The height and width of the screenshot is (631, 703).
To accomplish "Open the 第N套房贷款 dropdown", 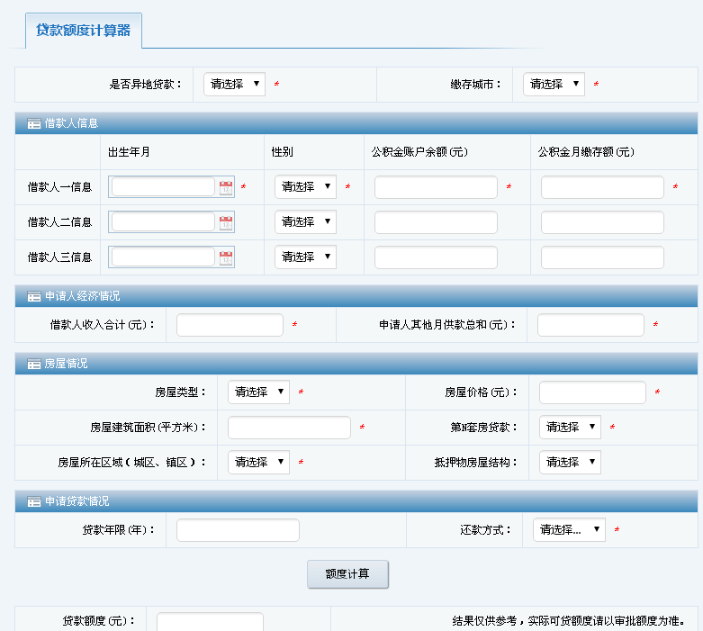I will [x=570, y=427].
